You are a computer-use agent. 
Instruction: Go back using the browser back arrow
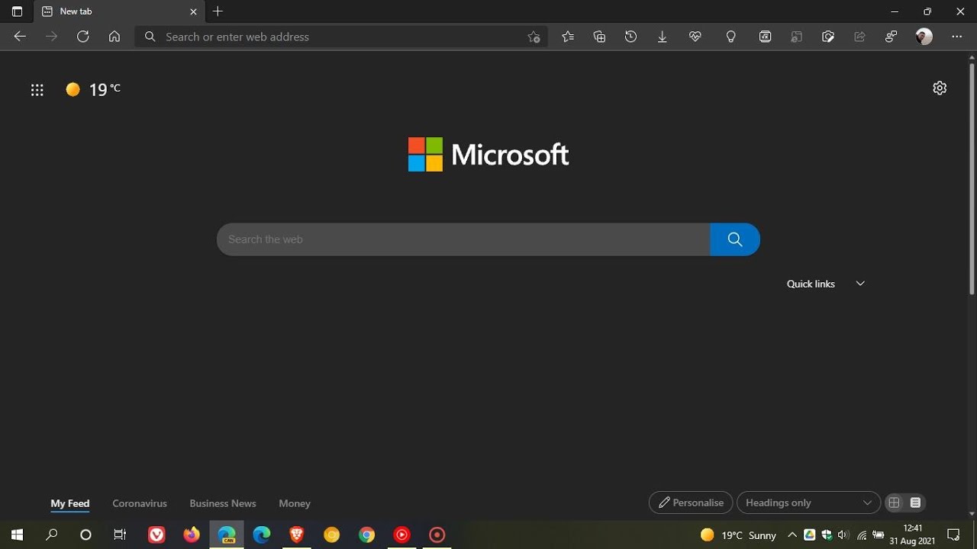[x=20, y=37]
